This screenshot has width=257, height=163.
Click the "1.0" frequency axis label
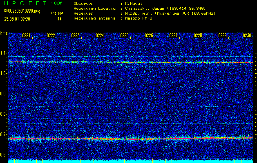pyautogui.click(x=3, y=73)
